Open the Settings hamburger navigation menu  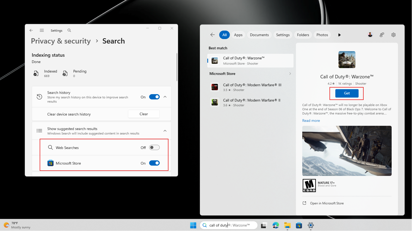point(42,30)
